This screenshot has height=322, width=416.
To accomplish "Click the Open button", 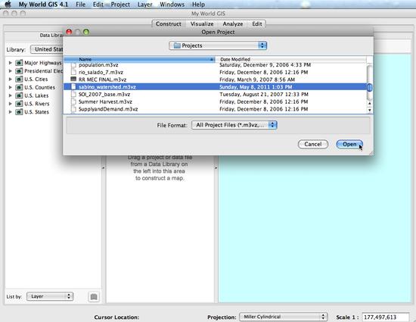I will (349, 144).
